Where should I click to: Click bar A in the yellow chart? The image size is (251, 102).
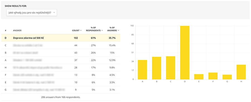point(143,70)
